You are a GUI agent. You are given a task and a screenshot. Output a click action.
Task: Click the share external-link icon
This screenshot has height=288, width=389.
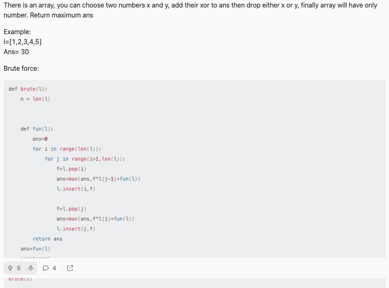tap(70, 268)
